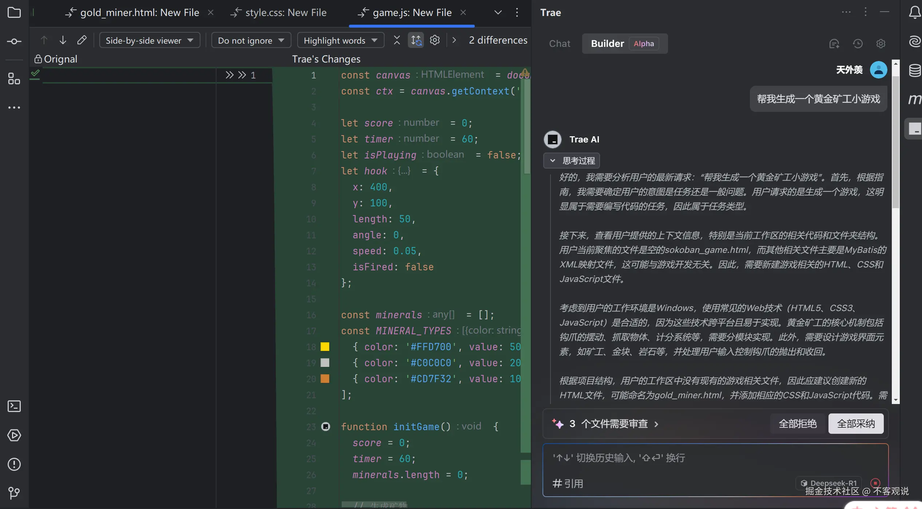Viewport: 922px width, 509px height.
Task: Open chat history clock icon in Trae panel
Action: tap(858, 44)
